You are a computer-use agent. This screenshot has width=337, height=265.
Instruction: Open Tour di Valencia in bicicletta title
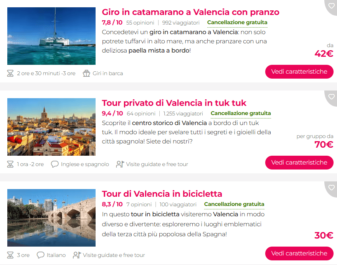point(162,194)
